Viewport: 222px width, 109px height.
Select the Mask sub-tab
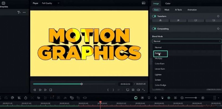tap(167, 10)
